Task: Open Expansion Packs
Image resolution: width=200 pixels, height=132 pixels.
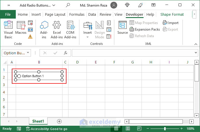Action: (145, 29)
